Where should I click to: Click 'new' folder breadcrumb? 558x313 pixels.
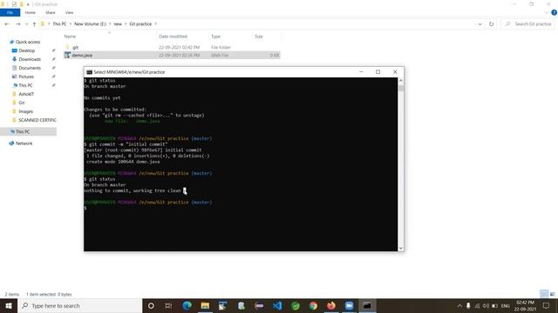tap(118, 23)
